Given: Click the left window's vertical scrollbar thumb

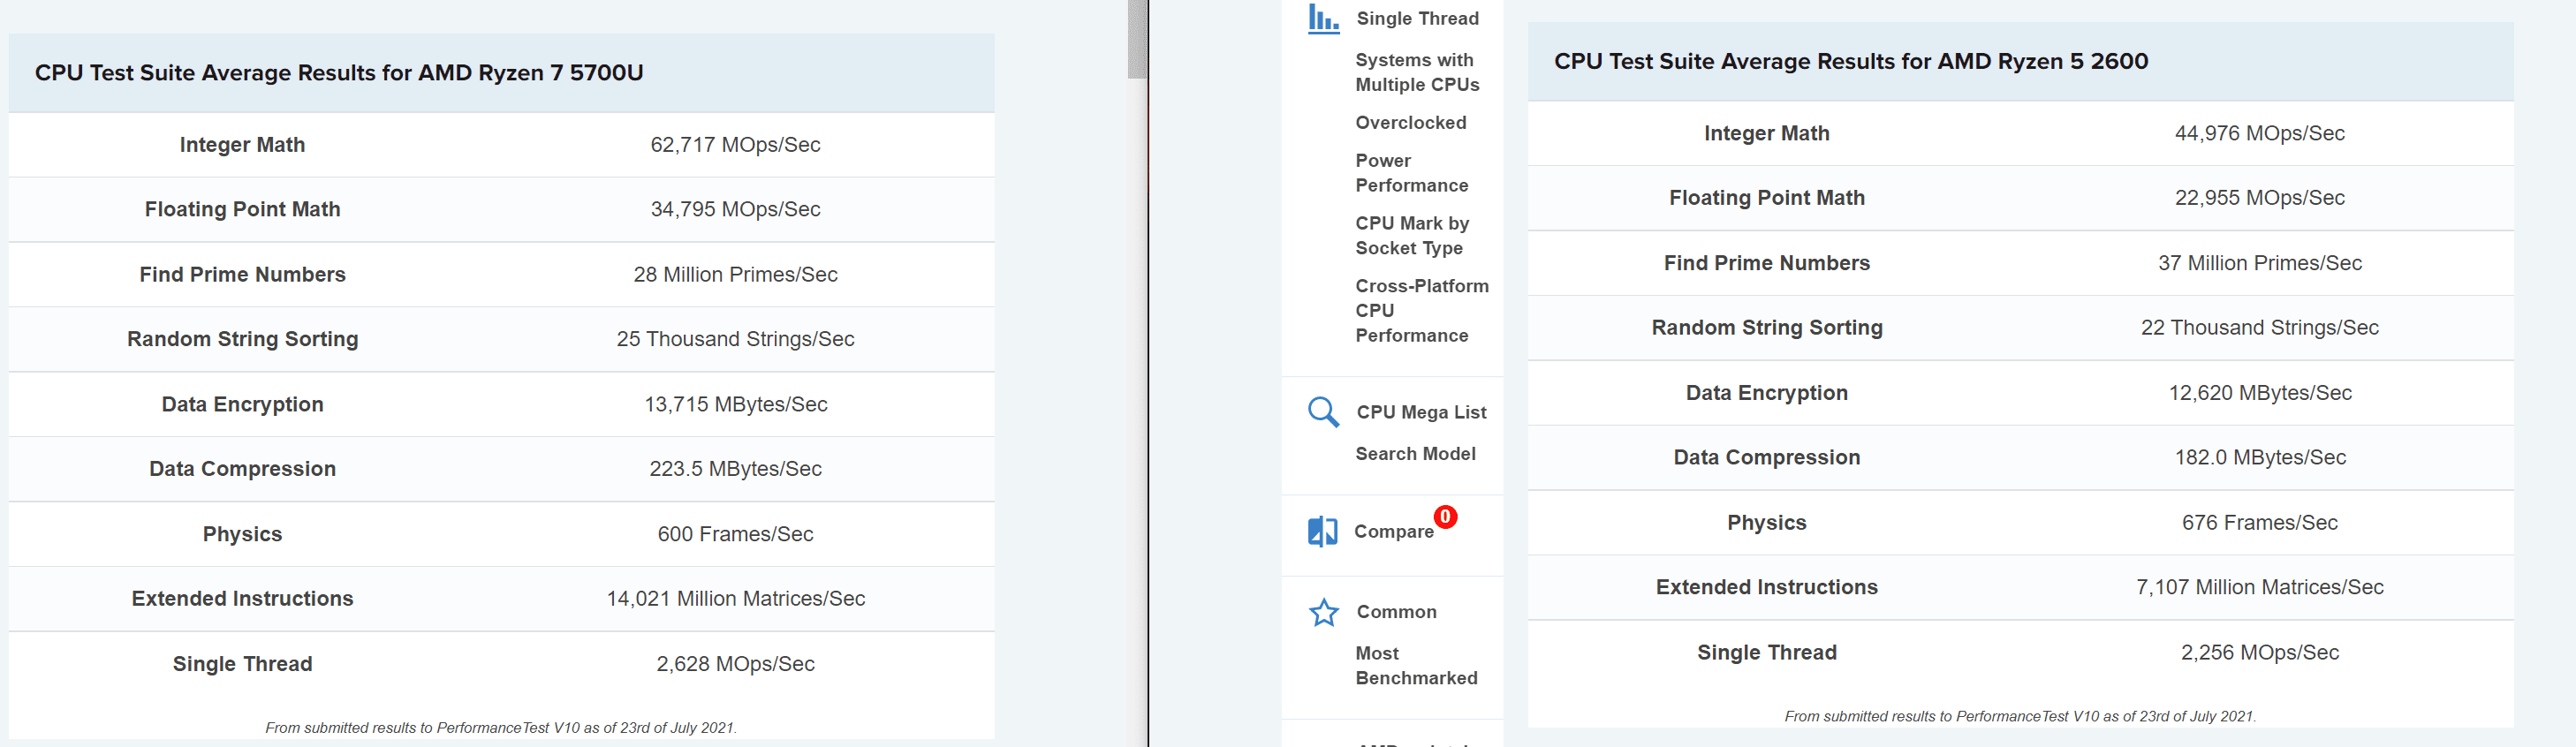Looking at the screenshot, I should pyautogui.click(x=1137, y=39).
